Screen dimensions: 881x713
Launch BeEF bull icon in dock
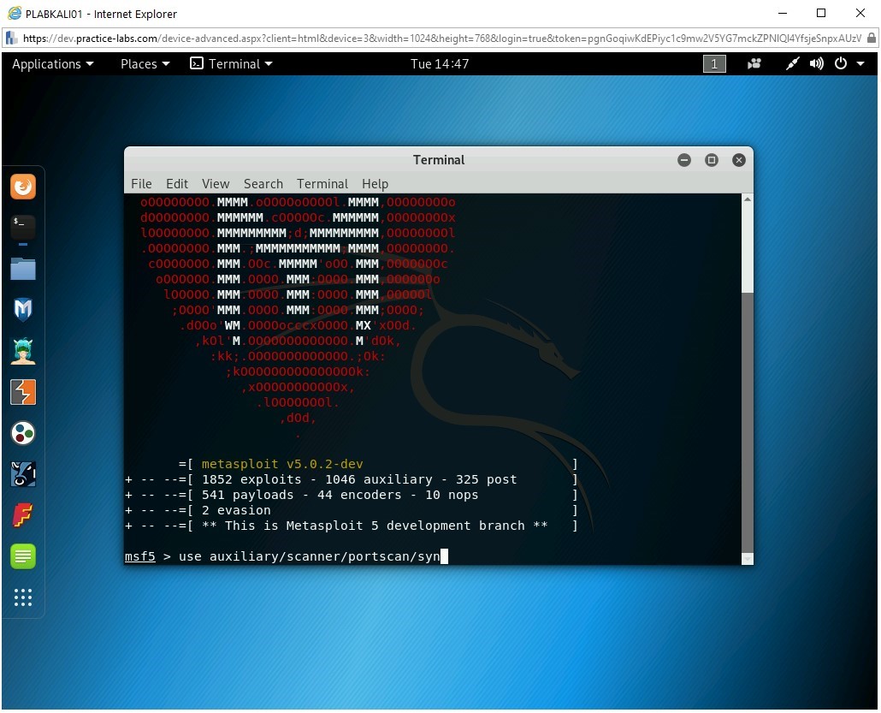click(23, 474)
